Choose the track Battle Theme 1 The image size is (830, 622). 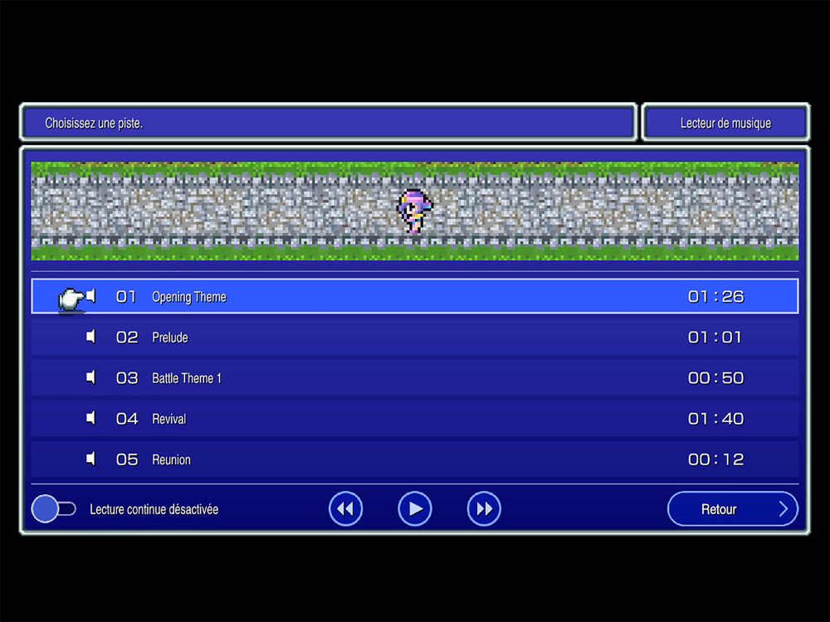(x=415, y=378)
